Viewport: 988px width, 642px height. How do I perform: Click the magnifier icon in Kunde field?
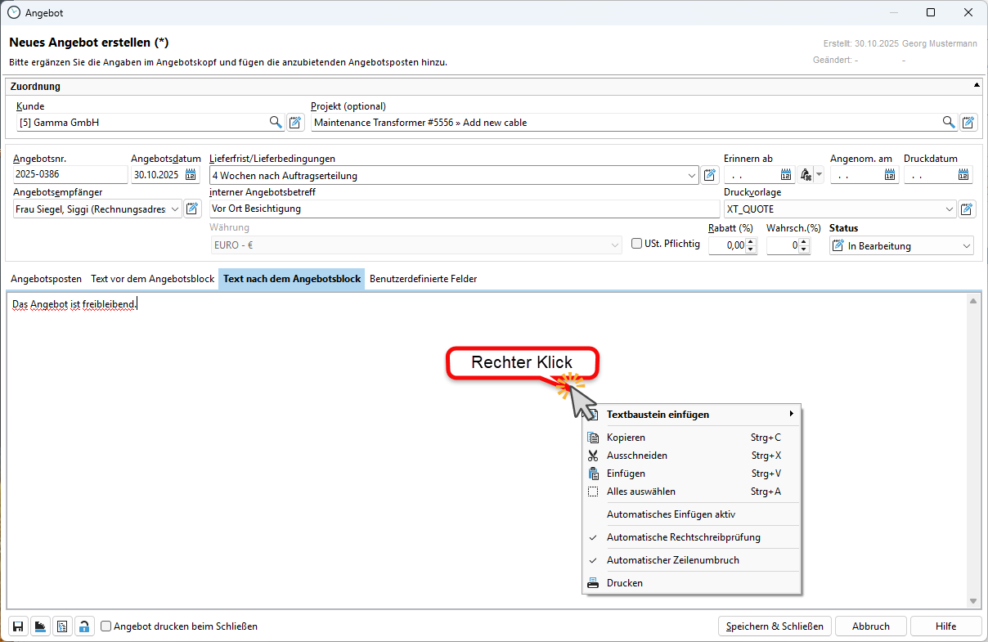click(276, 123)
